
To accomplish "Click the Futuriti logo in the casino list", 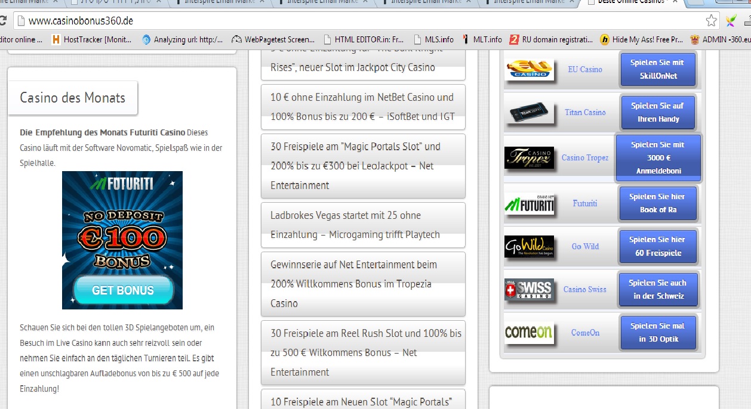I will (528, 203).
